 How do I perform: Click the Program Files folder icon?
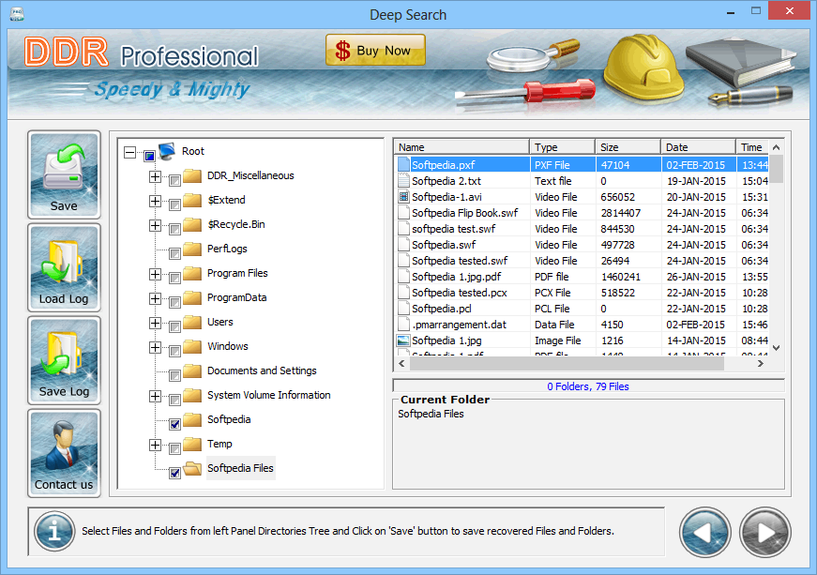pyautogui.click(x=192, y=274)
